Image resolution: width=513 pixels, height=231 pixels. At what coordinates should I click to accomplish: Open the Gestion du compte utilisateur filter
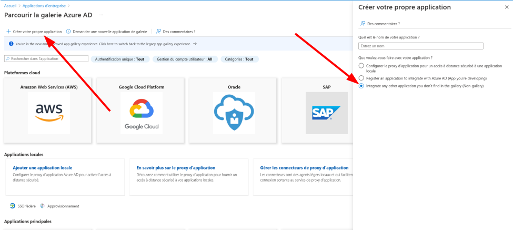(185, 59)
